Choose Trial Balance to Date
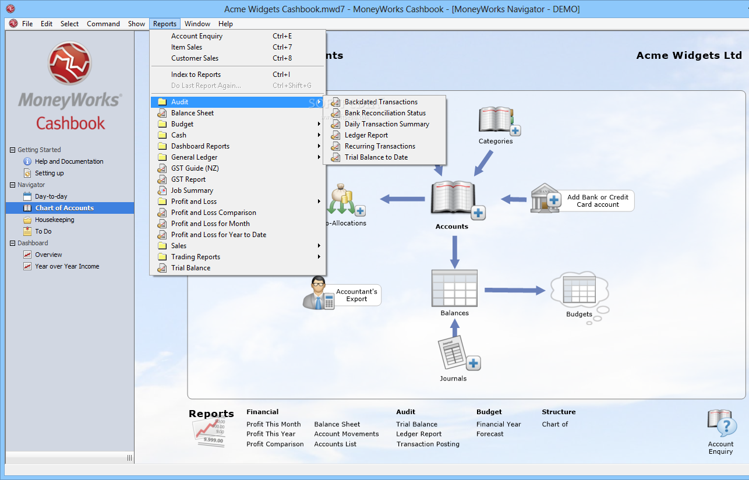Viewport: 749px width, 480px height. click(384, 157)
